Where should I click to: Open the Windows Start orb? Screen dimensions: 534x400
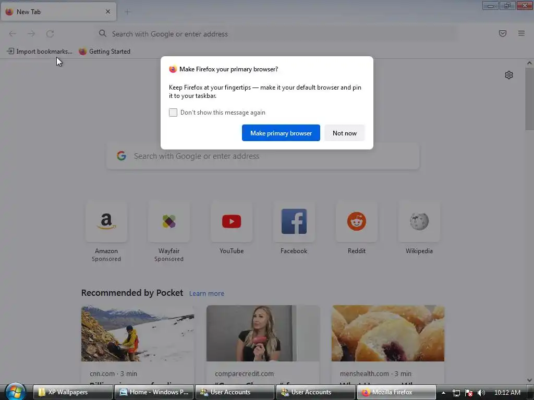(x=15, y=392)
